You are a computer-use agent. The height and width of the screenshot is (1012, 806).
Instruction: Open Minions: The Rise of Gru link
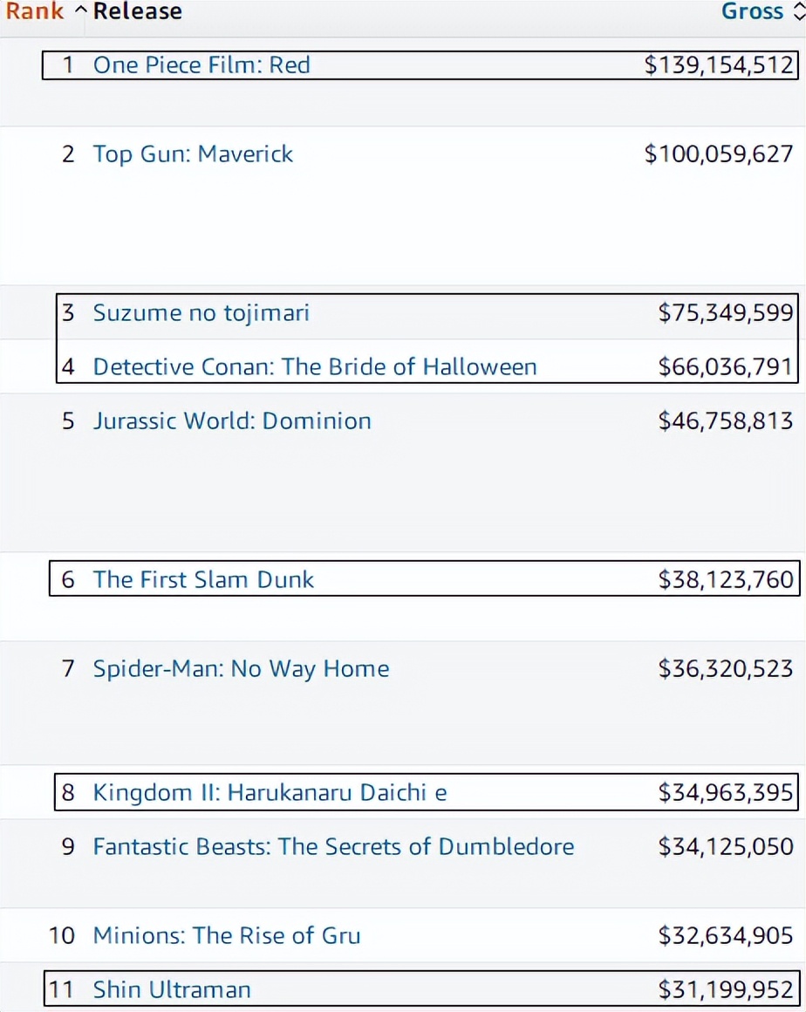pyautogui.click(x=227, y=936)
